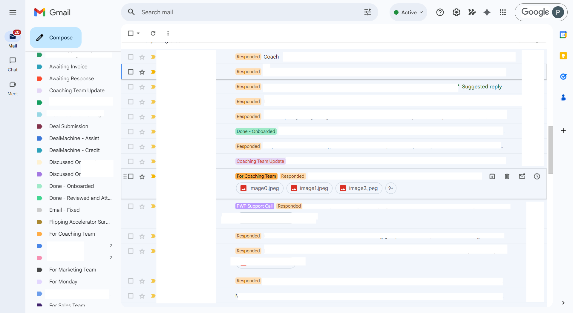Open the image1.jpeg attachment
This screenshot has height=313, width=573.
tap(310, 188)
